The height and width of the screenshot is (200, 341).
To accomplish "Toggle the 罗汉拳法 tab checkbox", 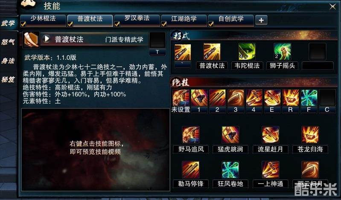I will [x=117, y=24].
